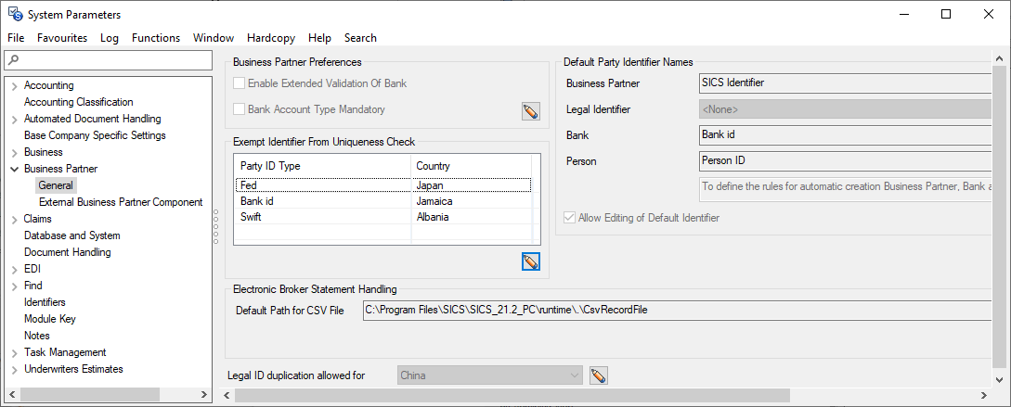1011x407 pixels.
Task: Click pencil edit icon in Business Partner Preferences
Action: click(x=530, y=112)
